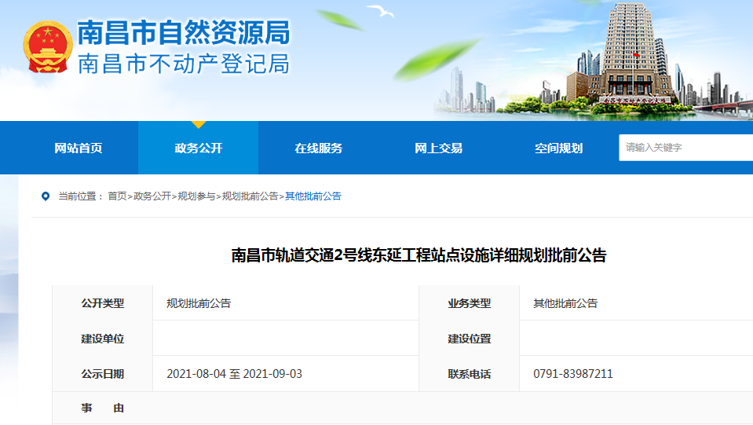This screenshot has width=753, height=425.
Task: Click the 其他批前公告 breadcrumb link
Action: tap(313, 196)
